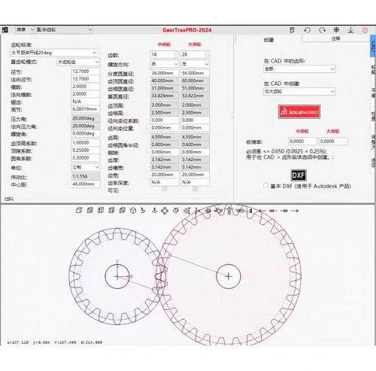This screenshot has height=371, width=376.
Task: Click the small gear 齿宽 field 20.000mm
Action: click(165, 175)
